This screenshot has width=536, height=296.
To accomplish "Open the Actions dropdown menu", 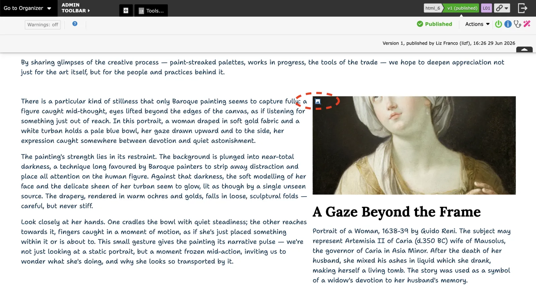I will (x=477, y=24).
